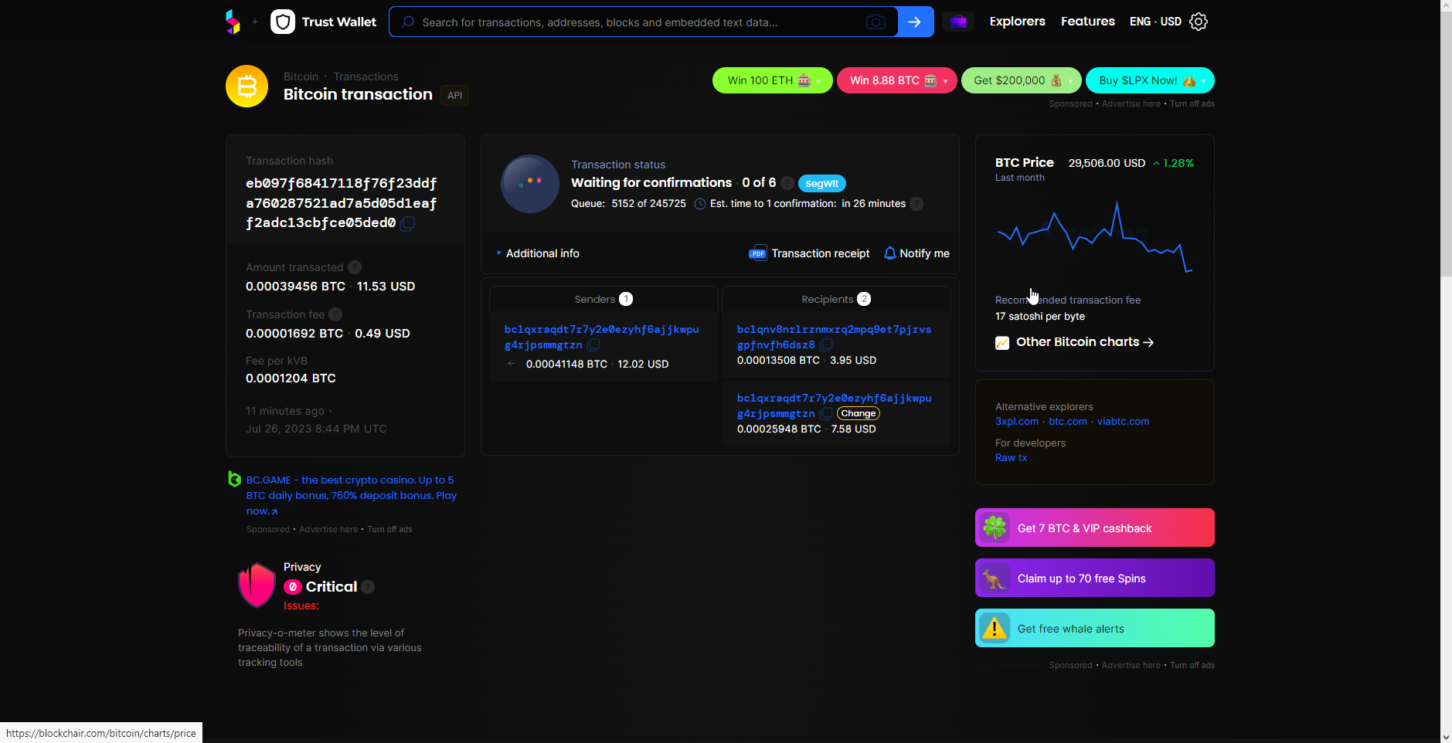Open the camera scan icon in search bar
This screenshot has height=743, width=1452.
click(x=876, y=22)
